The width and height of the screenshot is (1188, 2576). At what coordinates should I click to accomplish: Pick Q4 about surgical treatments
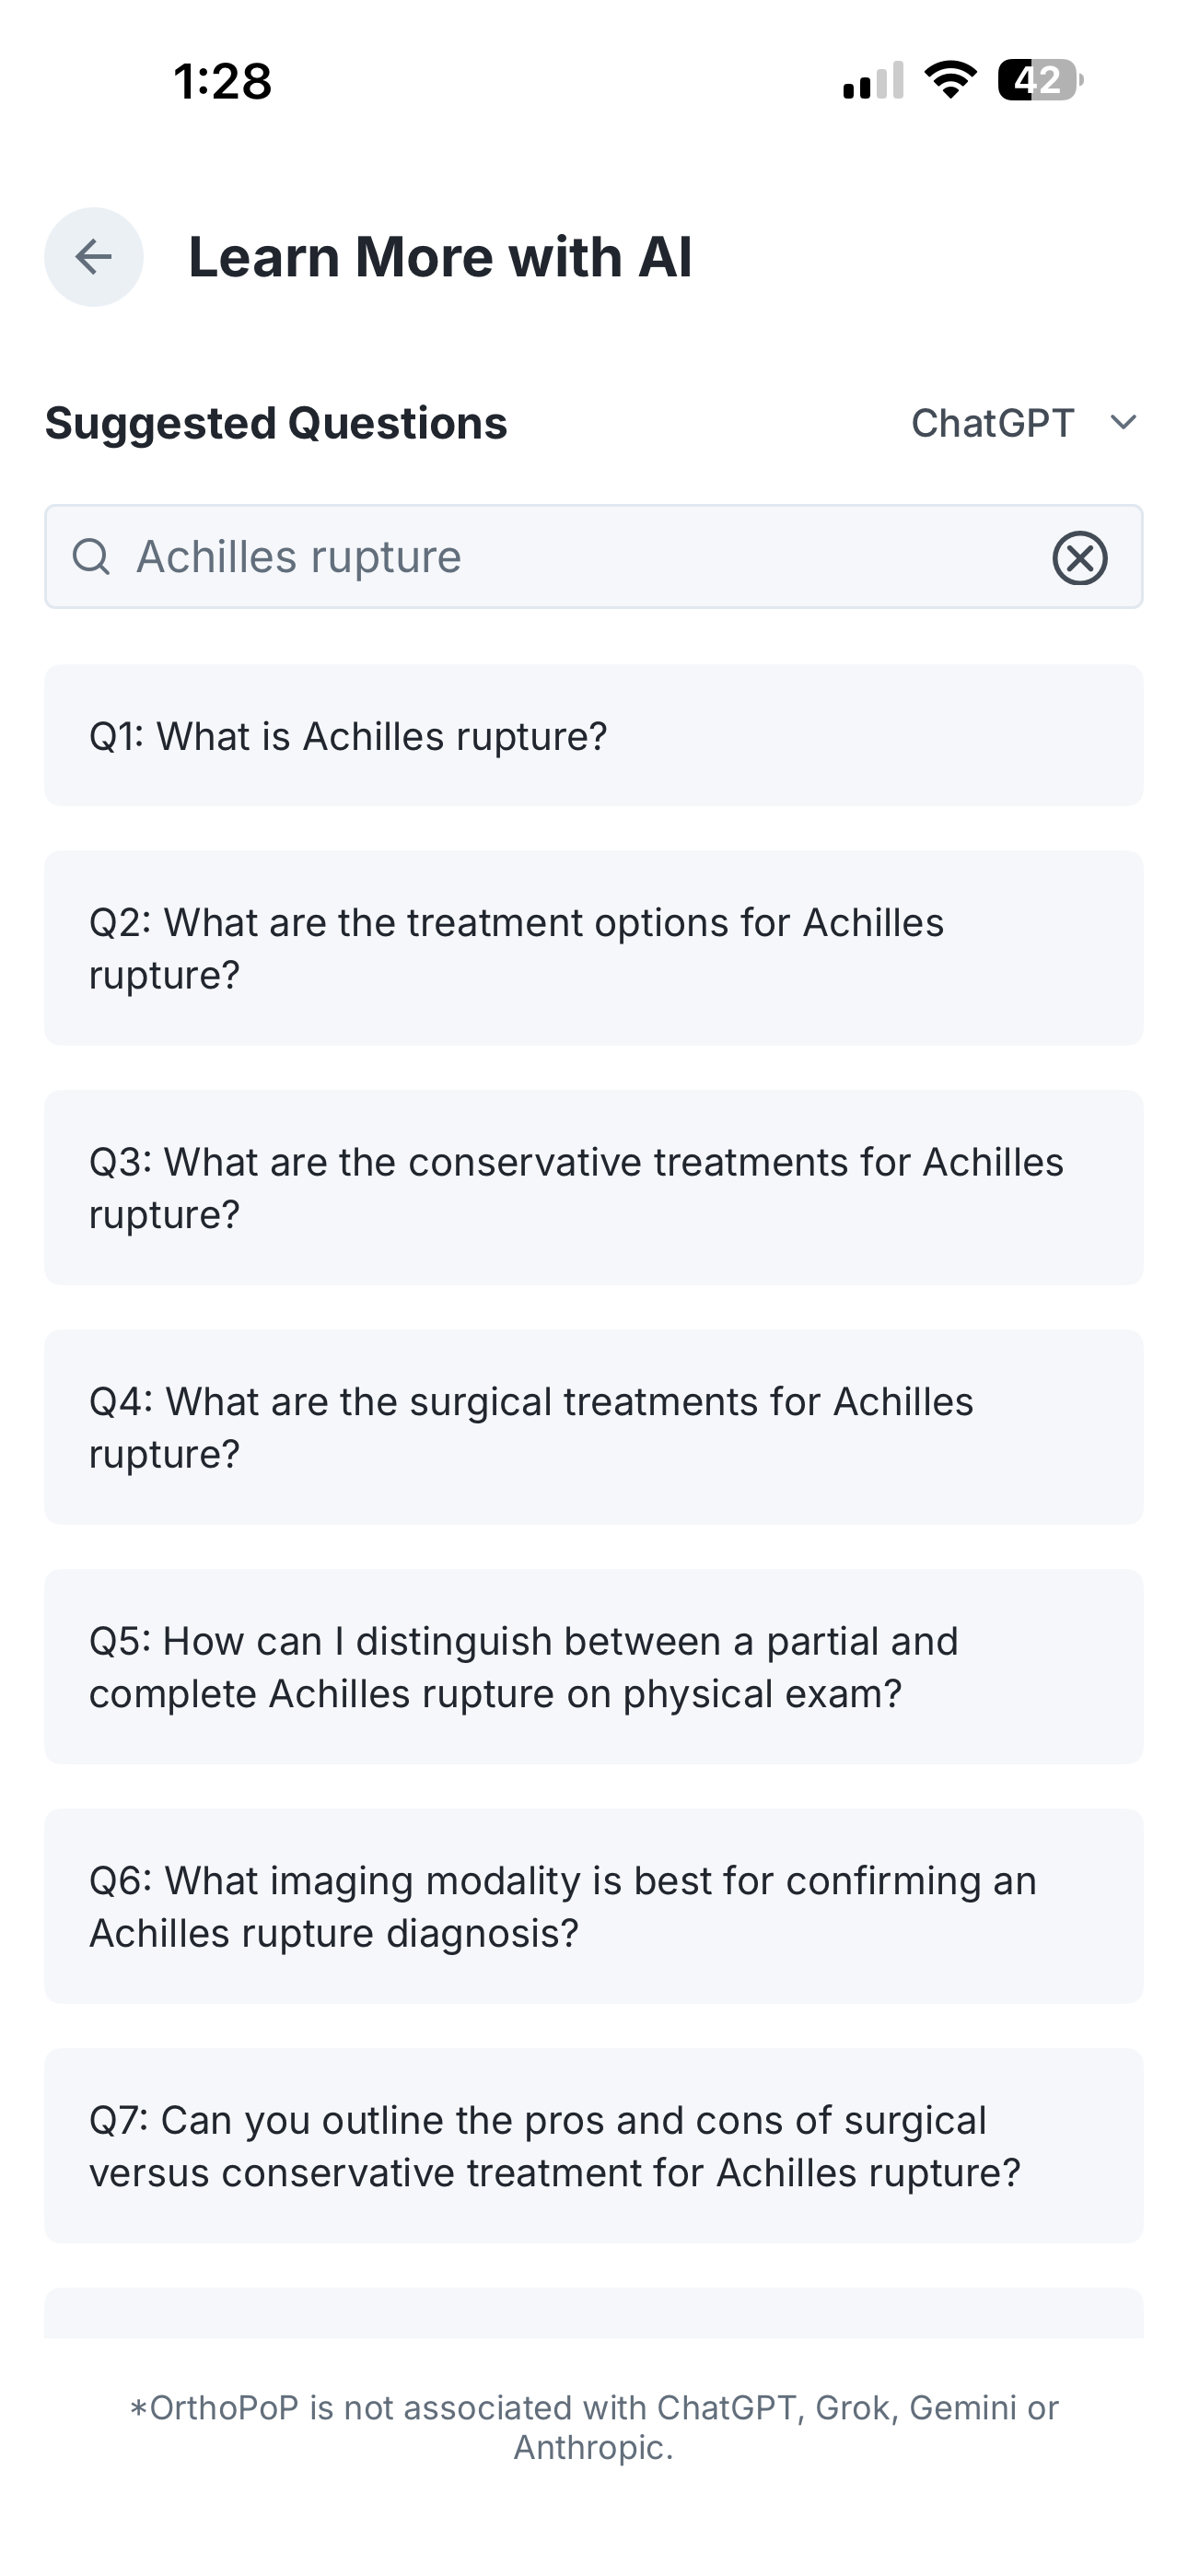(593, 1427)
